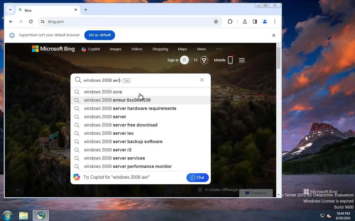The height and width of the screenshot is (221, 355).
Task: Click the Feedback button
Action: 256,193
